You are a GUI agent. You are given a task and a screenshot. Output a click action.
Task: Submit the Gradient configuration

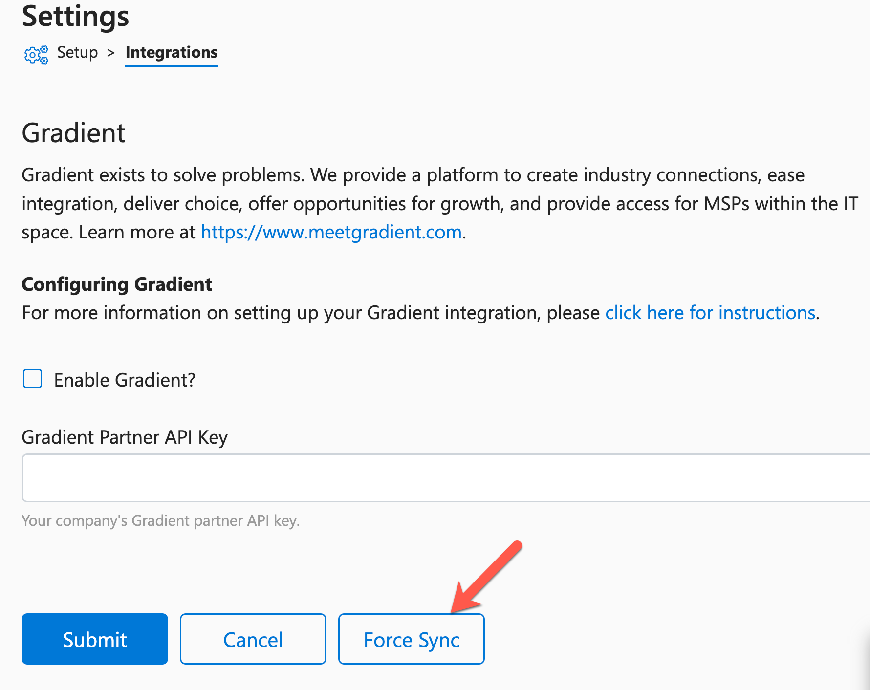94,639
